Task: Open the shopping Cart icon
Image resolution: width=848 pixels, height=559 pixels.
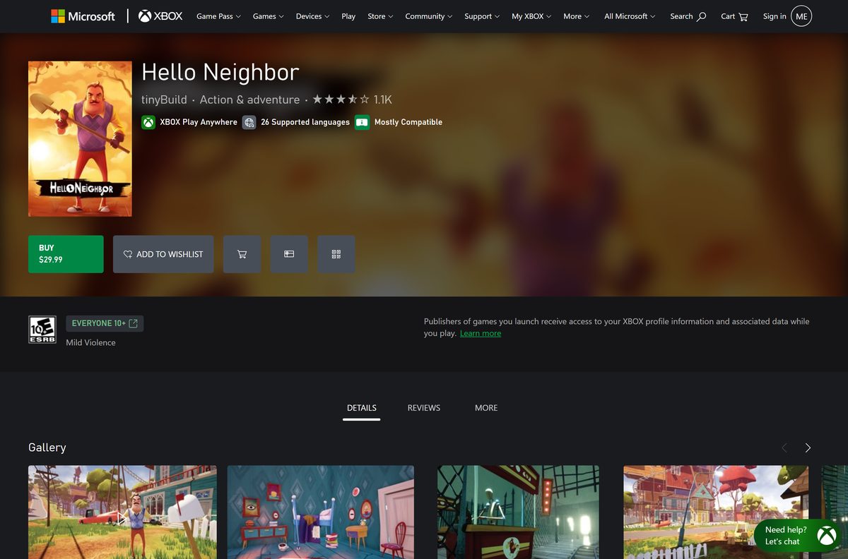Action: 743,16
